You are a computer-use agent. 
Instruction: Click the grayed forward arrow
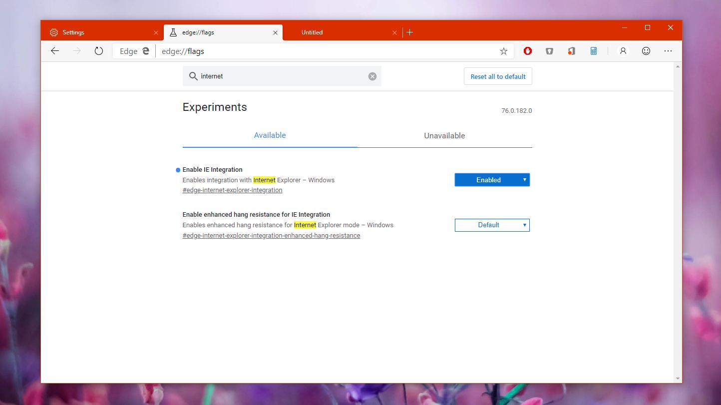pyautogui.click(x=76, y=51)
